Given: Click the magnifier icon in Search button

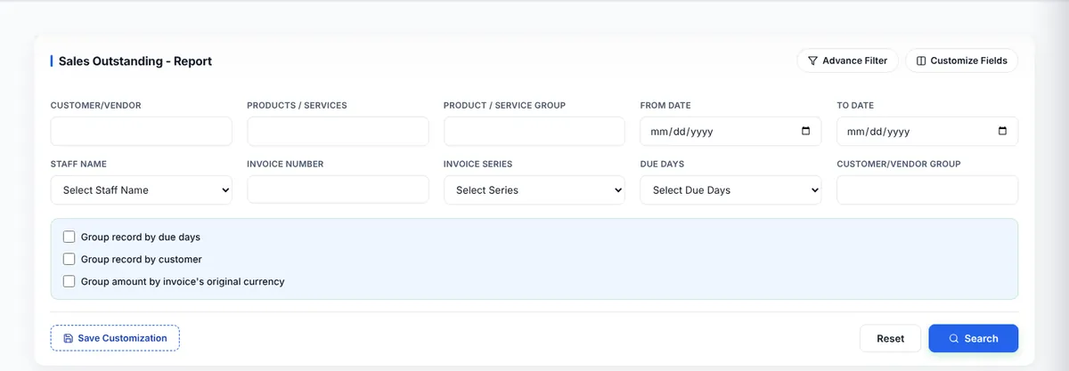Looking at the screenshot, I should (953, 338).
